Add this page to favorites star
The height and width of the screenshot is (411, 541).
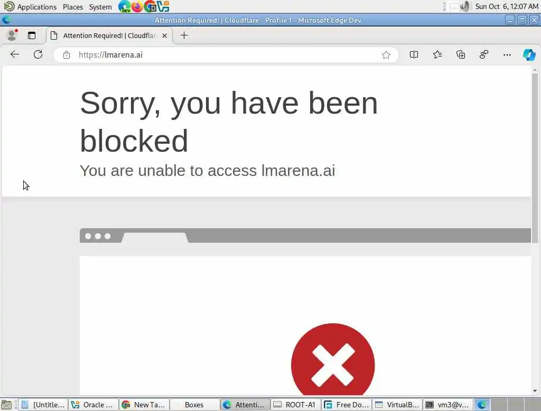point(386,55)
